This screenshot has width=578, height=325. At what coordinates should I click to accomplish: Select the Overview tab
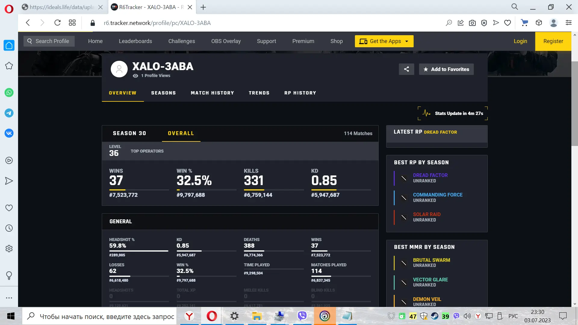click(123, 93)
